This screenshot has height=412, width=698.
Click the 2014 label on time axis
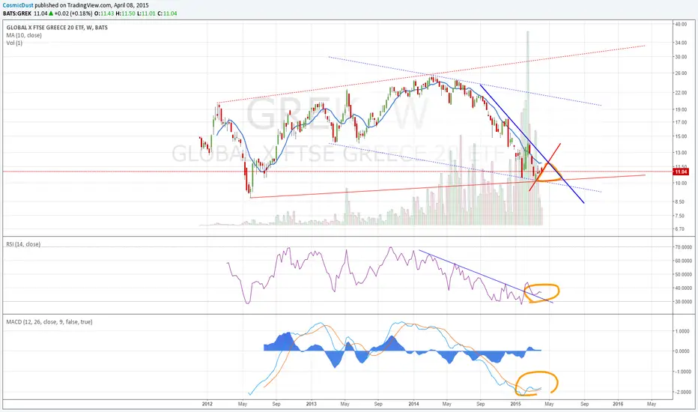pos(414,404)
